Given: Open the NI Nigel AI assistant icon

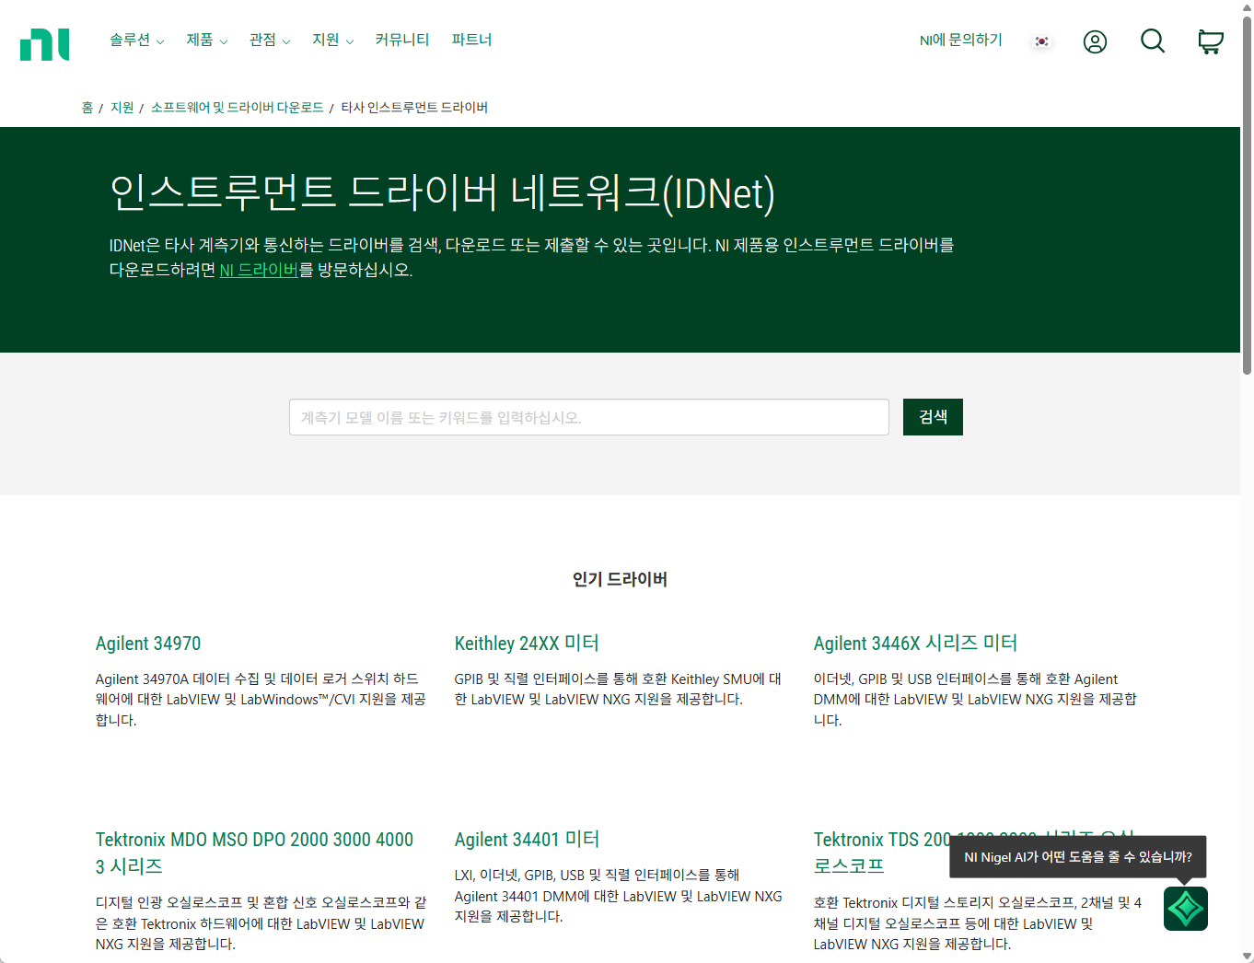Looking at the screenshot, I should coord(1186,909).
